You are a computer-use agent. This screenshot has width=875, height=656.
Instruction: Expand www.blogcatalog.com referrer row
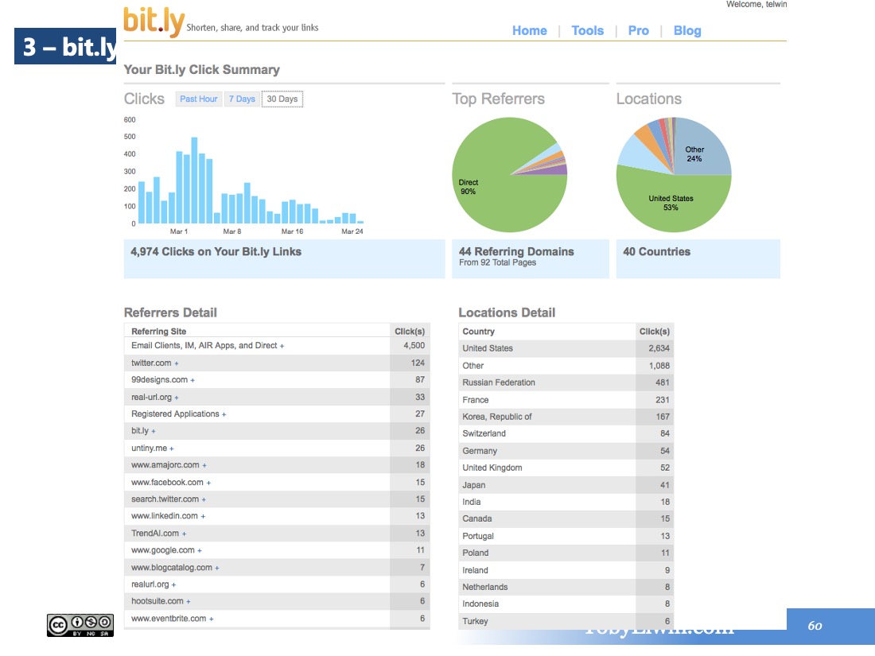click(x=217, y=568)
